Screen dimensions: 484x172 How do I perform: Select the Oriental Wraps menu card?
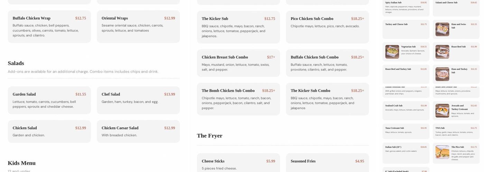coord(138,27)
